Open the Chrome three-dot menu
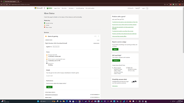The image size is (184, 103). click(x=182, y=5)
